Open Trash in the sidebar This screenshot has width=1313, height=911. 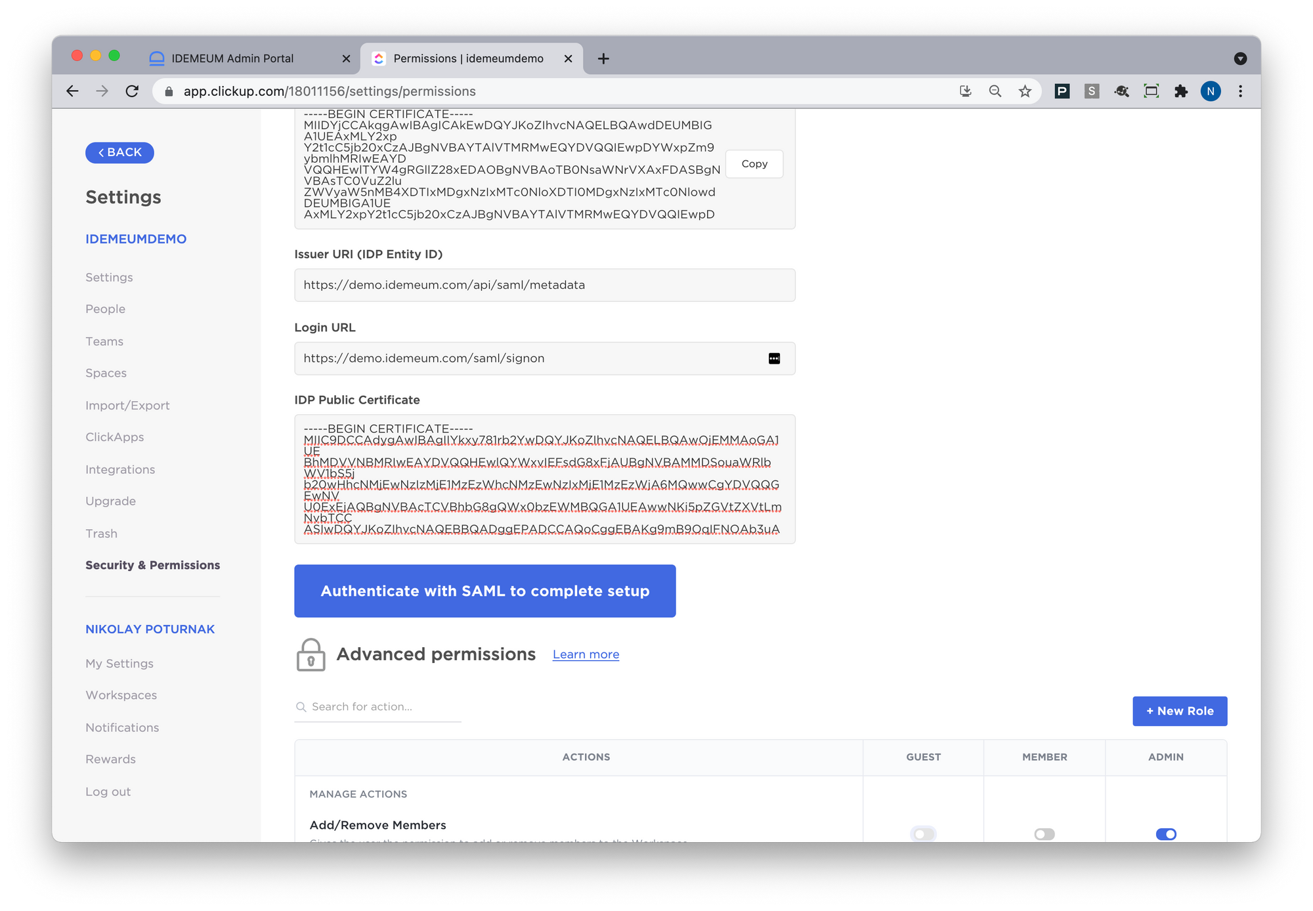click(101, 533)
